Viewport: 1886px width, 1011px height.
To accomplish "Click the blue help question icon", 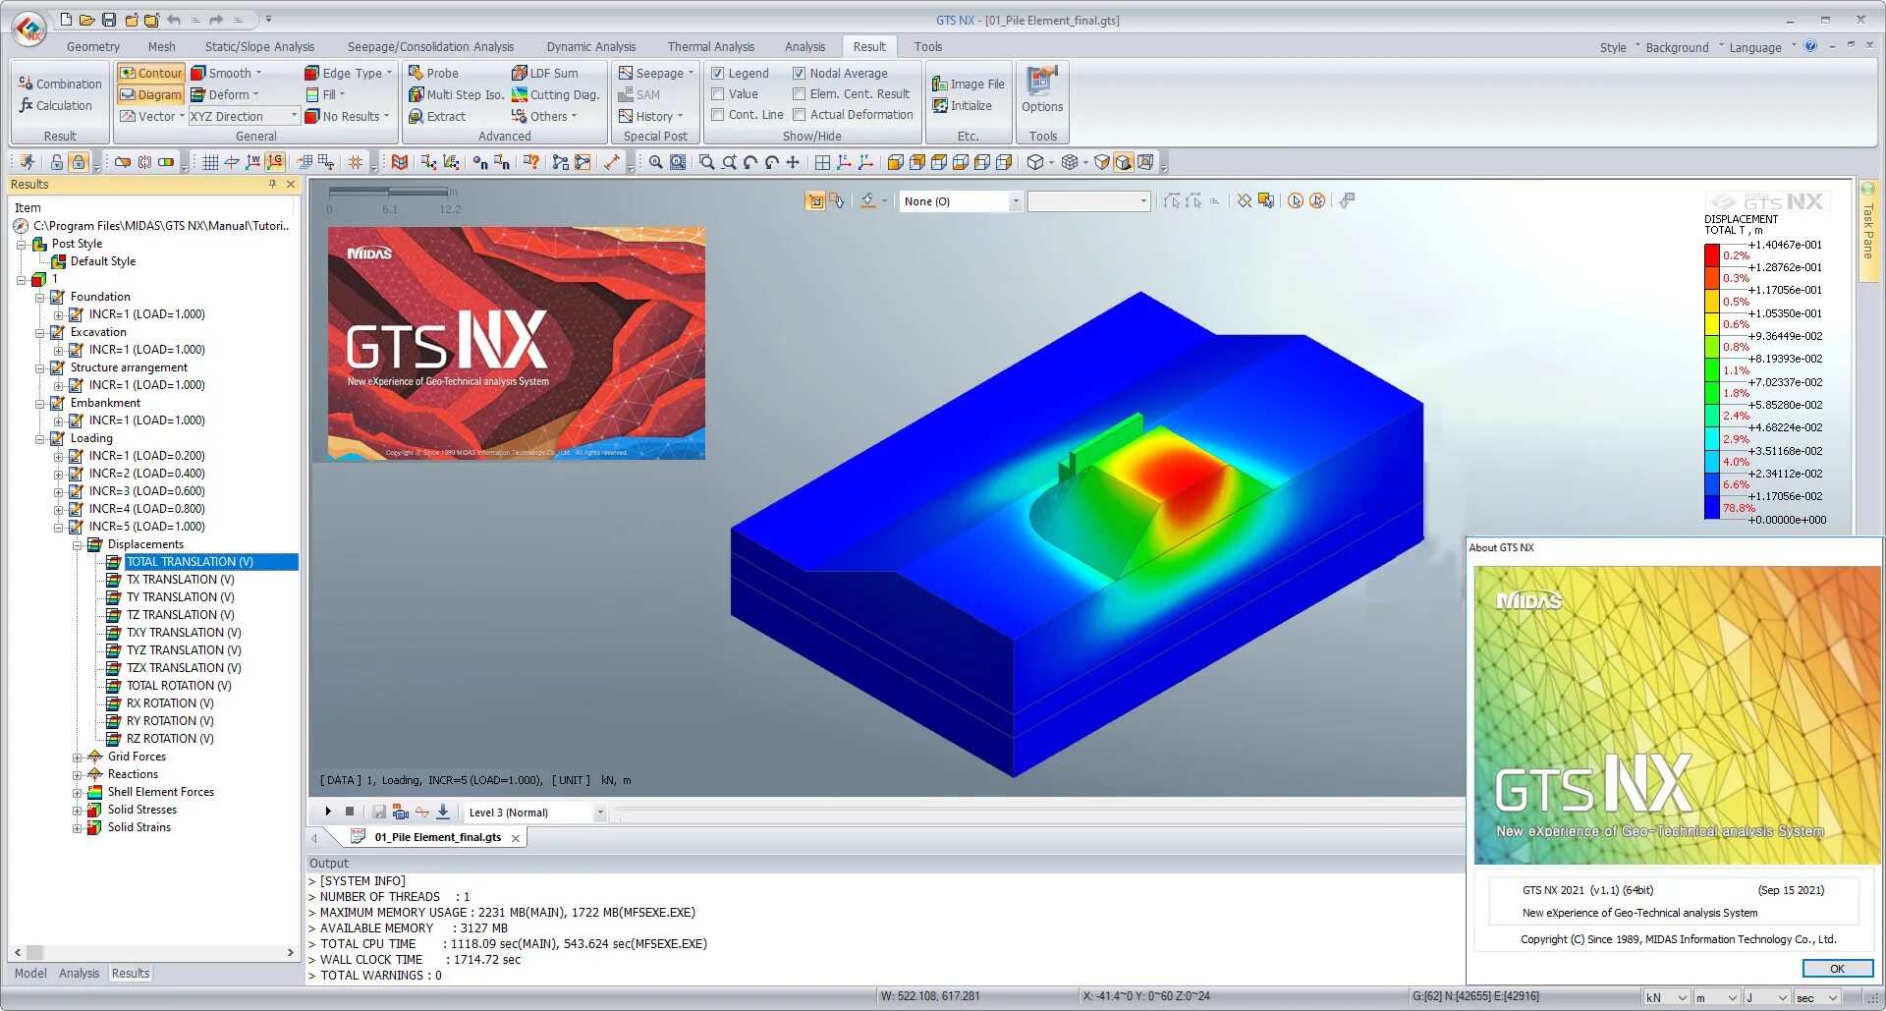I will click(1810, 46).
